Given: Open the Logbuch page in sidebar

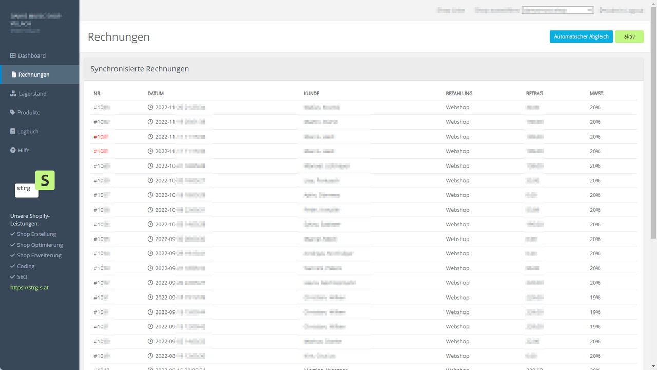Looking at the screenshot, I should pos(40,131).
